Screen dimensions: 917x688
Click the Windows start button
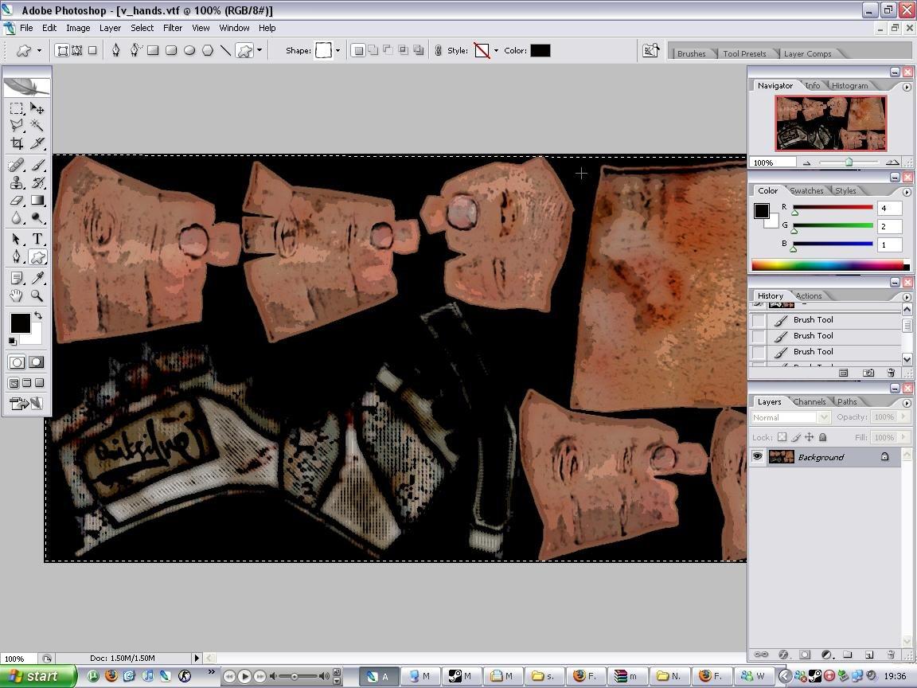(x=32, y=676)
